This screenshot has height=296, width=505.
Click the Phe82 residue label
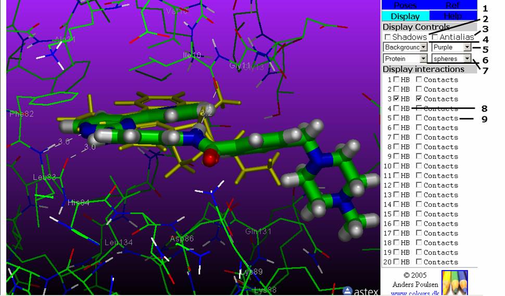pos(21,114)
